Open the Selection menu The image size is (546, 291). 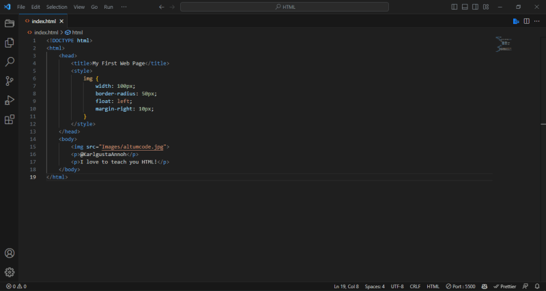click(57, 7)
